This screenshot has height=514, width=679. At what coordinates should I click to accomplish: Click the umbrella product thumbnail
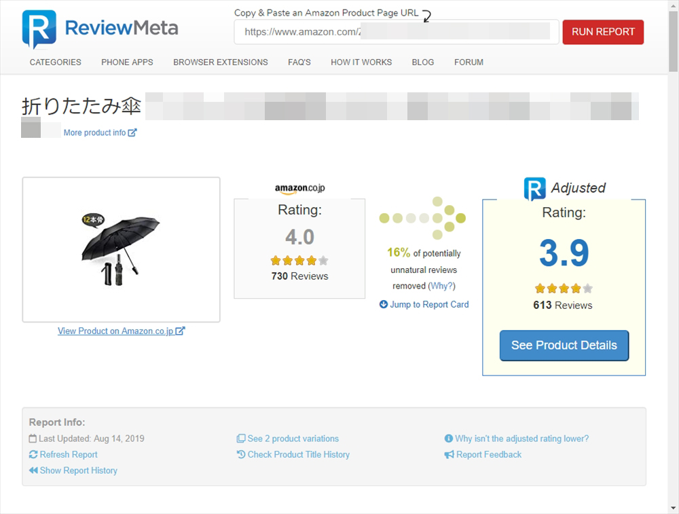point(121,250)
